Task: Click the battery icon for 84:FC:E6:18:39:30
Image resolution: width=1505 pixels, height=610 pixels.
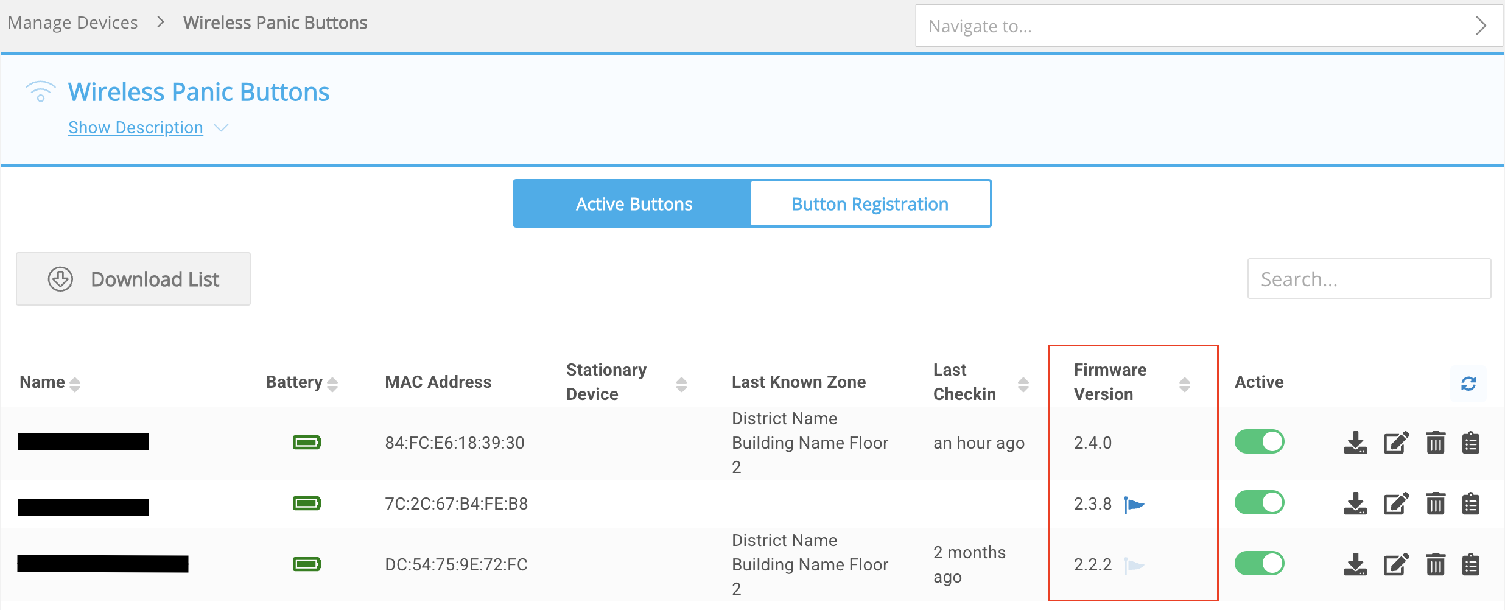Action: [307, 442]
